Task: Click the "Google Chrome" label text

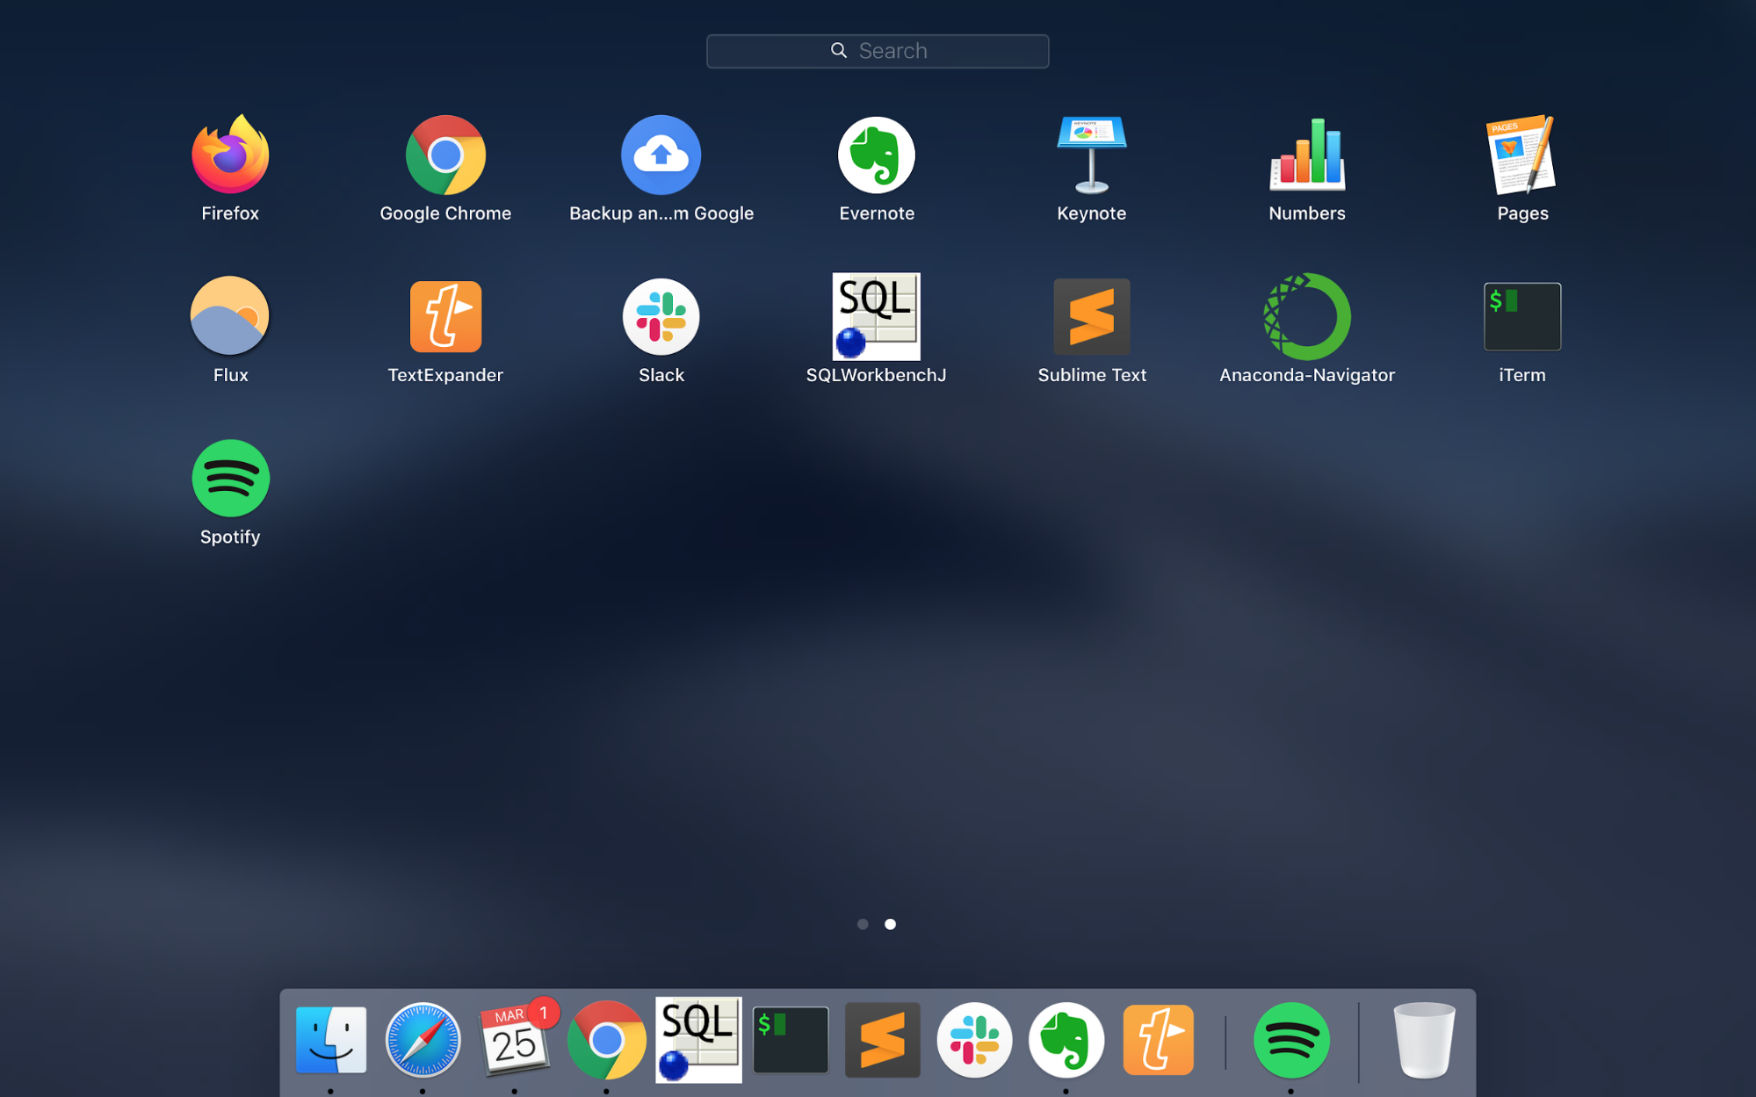Action: tap(445, 213)
